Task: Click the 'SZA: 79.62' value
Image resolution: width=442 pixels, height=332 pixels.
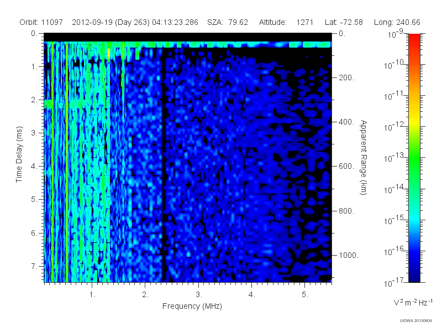Action: (228, 22)
